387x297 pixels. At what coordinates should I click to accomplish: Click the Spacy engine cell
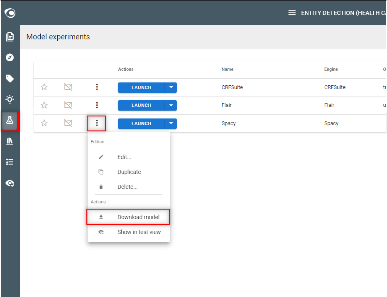pos(331,123)
